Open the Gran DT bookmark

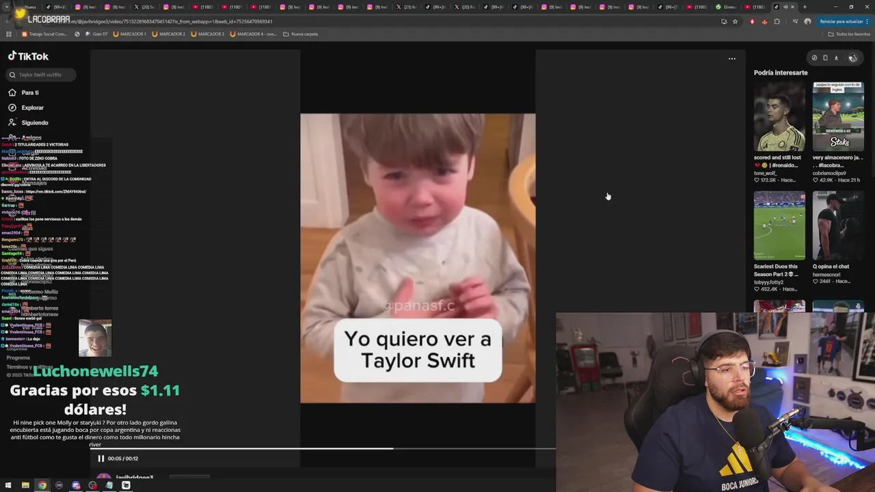[x=96, y=34]
